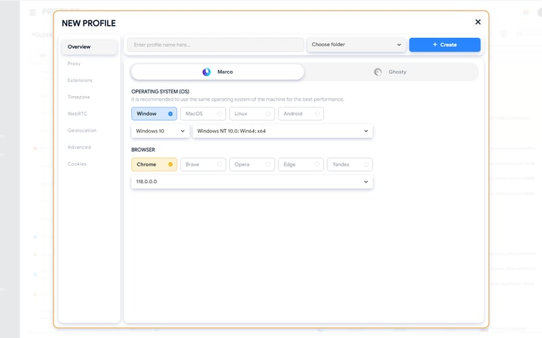Select Opera as the browser
The image size is (542, 338).
coord(252,164)
